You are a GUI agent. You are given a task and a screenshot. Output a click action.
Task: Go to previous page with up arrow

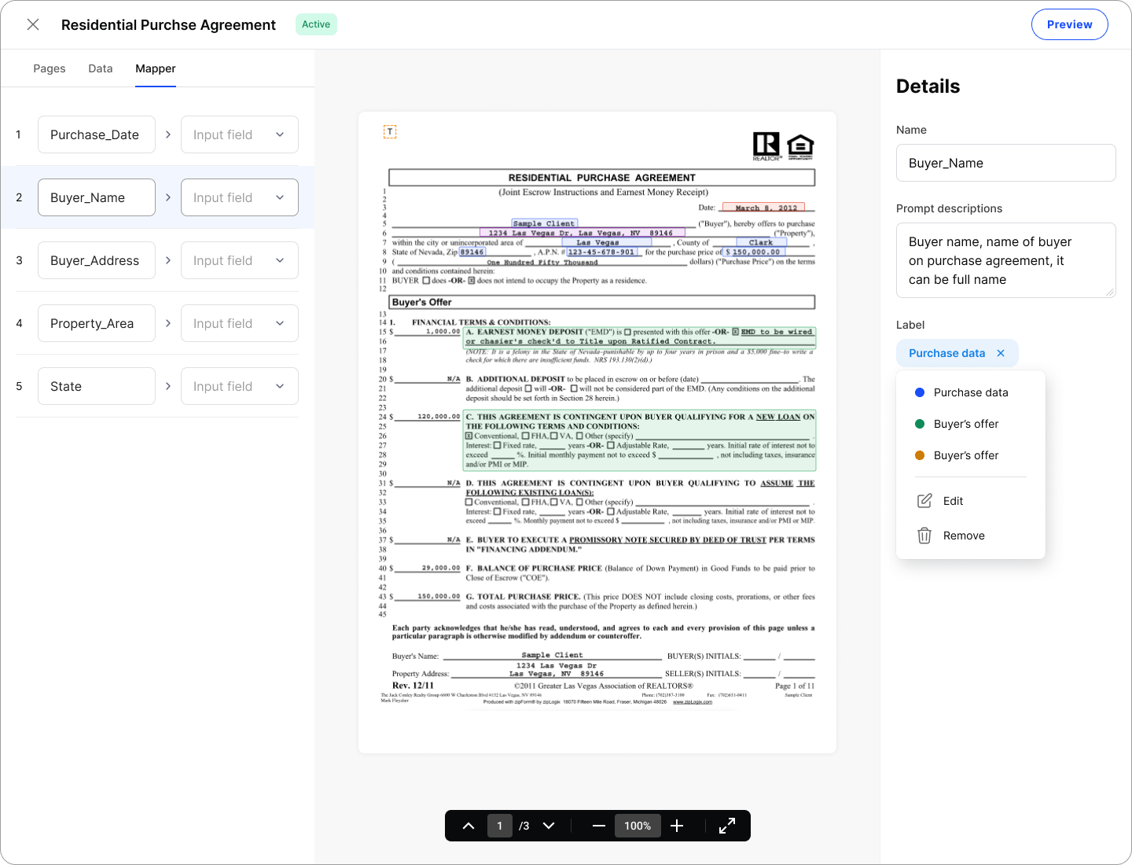tap(469, 826)
